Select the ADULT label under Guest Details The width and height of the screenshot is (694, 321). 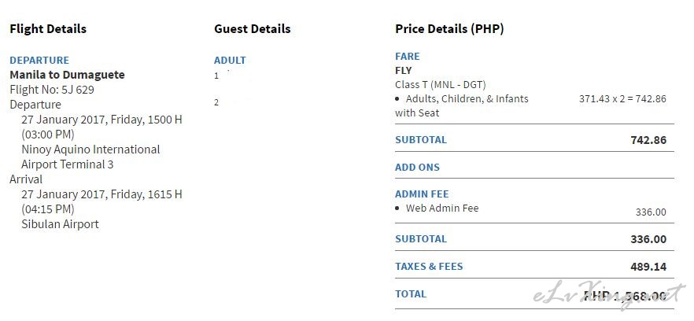(x=230, y=61)
